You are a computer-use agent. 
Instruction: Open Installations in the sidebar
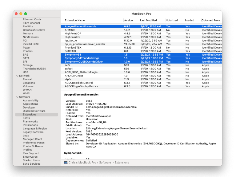click(30, 125)
